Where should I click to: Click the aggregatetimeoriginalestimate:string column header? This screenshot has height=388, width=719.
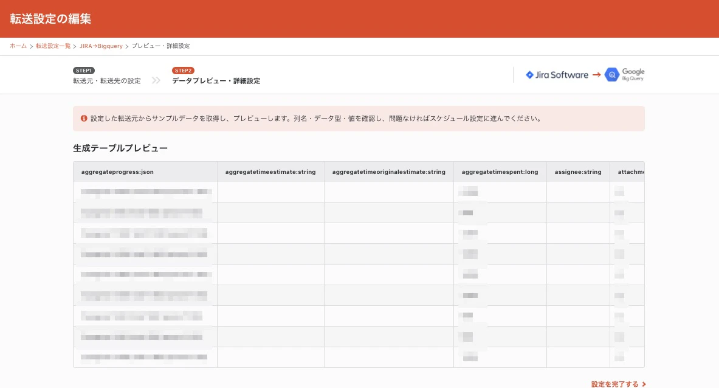[389, 172]
